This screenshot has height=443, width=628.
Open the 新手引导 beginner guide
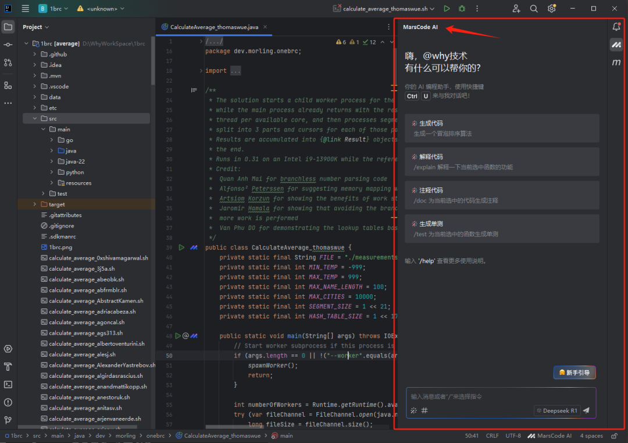[x=575, y=373]
